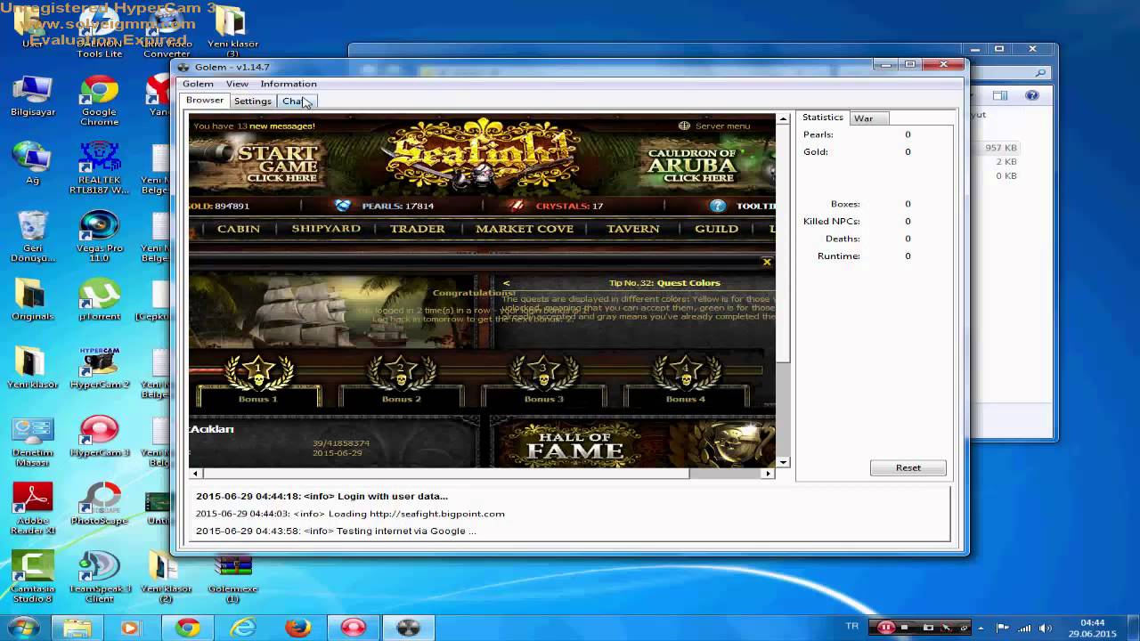Open the Ağ network desktop icon
This screenshot has width=1140, height=641.
click(x=33, y=163)
